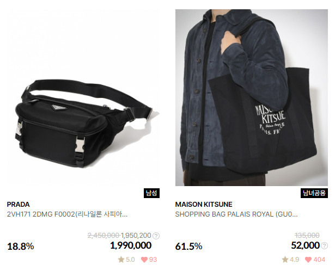Screen dimensions: 335x265
Task: Open the PRADA brand link
Action: point(18,205)
